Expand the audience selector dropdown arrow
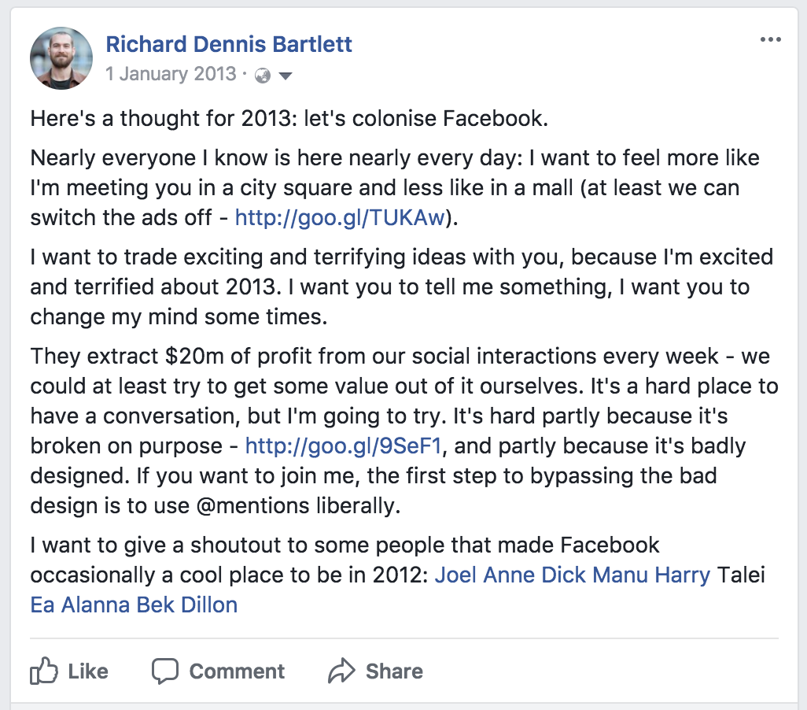This screenshot has width=807, height=710. coord(286,76)
